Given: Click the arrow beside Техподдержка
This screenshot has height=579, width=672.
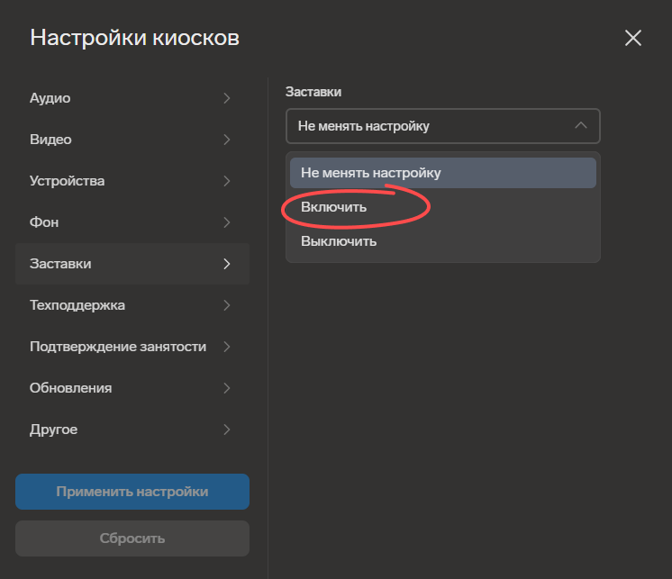Looking at the screenshot, I should coord(227,305).
